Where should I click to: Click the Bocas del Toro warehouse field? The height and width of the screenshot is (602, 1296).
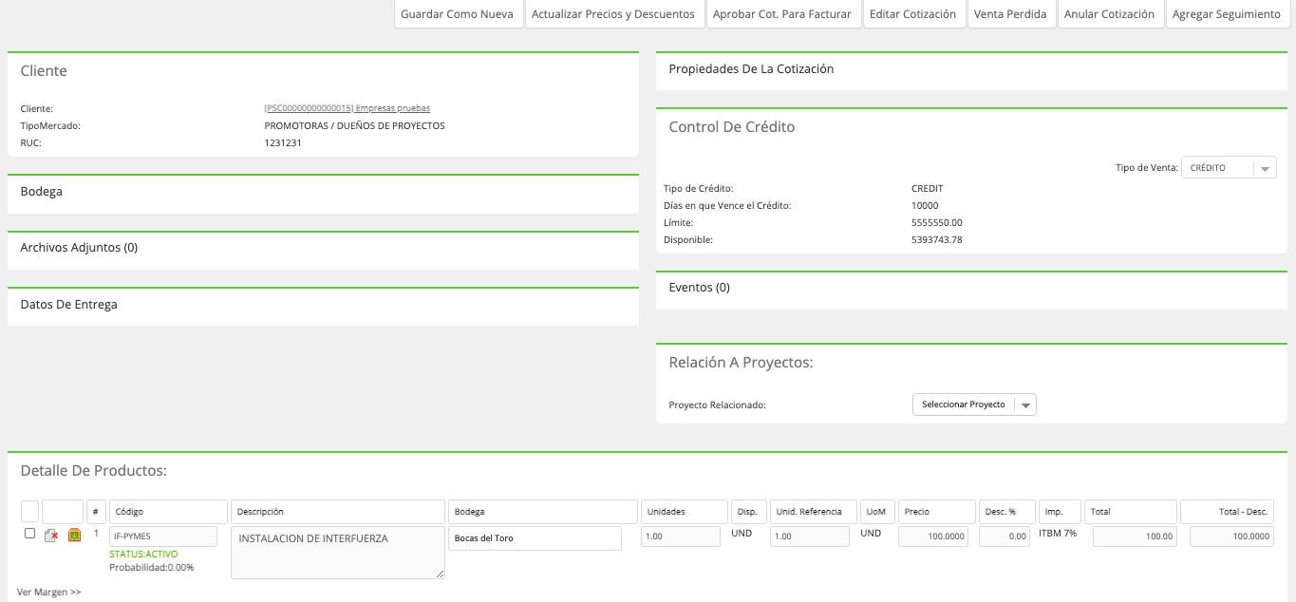point(535,538)
